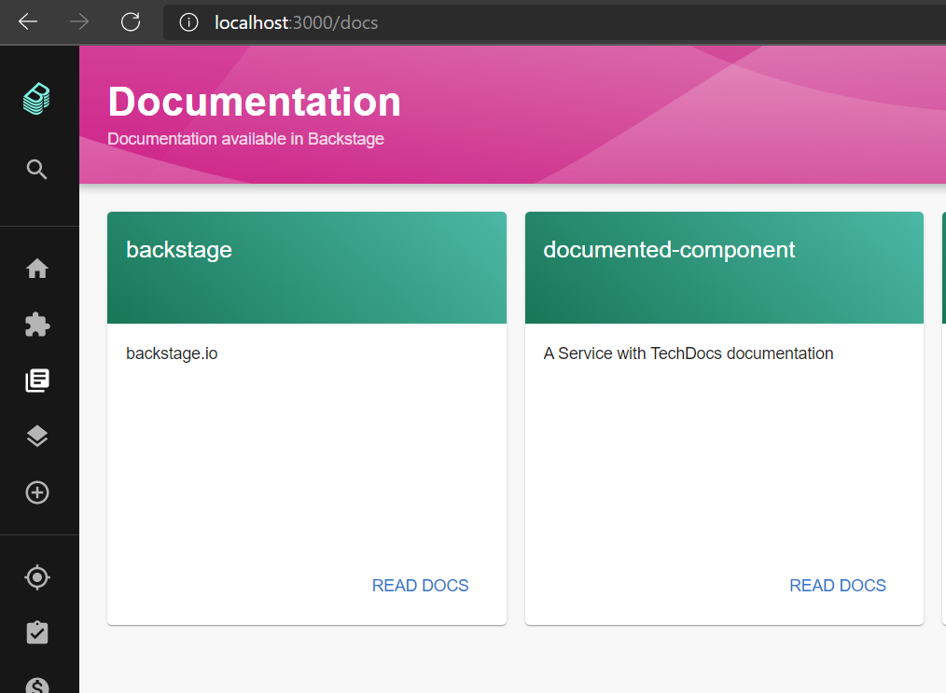946x693 pixels.
Task: Click the site information icon in address bar
Action: click(x=188, y=22)
